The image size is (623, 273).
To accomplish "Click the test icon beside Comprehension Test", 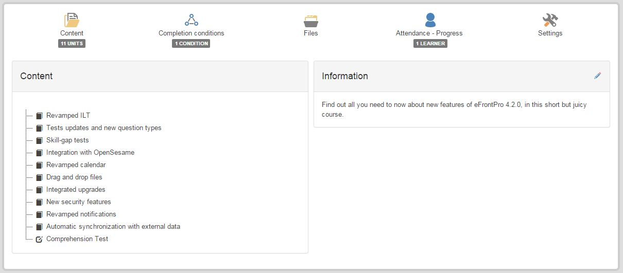I will (39, 239).
